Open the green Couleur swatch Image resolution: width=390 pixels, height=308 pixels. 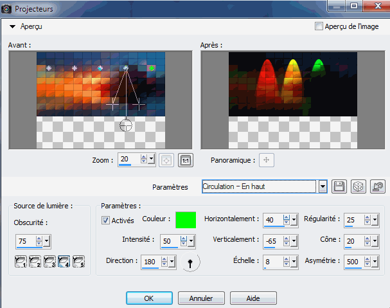point(186,220)
